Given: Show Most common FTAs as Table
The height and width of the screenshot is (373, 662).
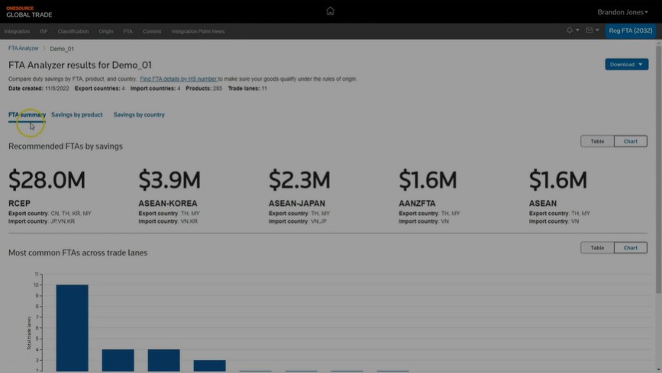Looking at the screenshot, I should tap(597, 248).
